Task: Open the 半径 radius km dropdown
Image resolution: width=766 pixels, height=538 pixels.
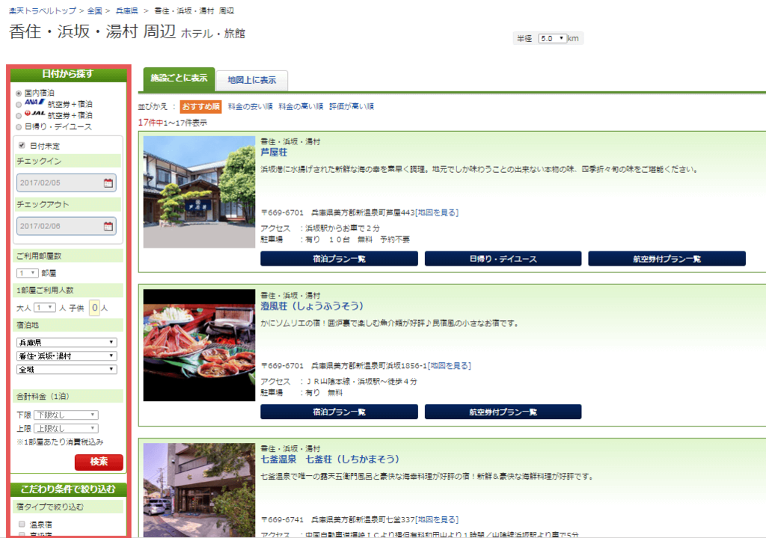Action: tap(553, 38)
